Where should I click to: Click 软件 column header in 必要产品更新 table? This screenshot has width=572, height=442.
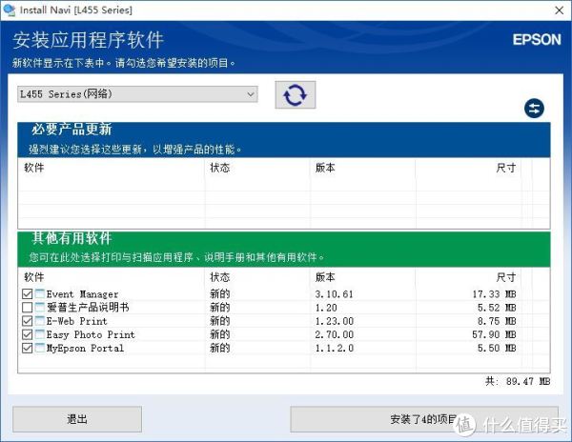34,168
